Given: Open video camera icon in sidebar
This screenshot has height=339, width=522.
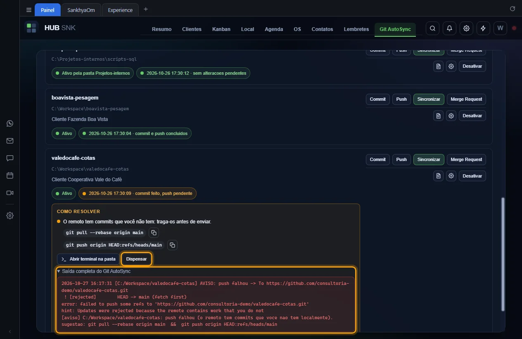Looking at the screenshot, I should coord(10,193).
